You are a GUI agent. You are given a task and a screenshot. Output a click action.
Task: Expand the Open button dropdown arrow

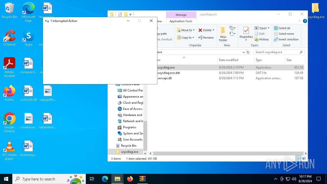[268, 28]
